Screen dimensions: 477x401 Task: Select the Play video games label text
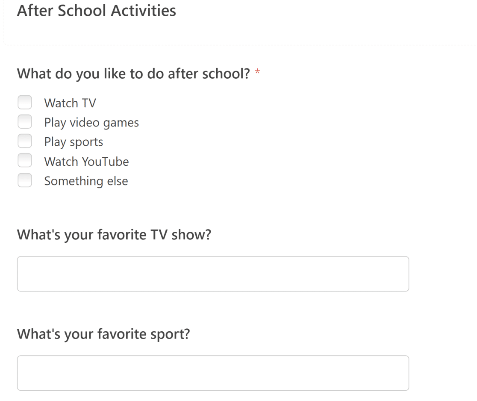coord(91,122)
